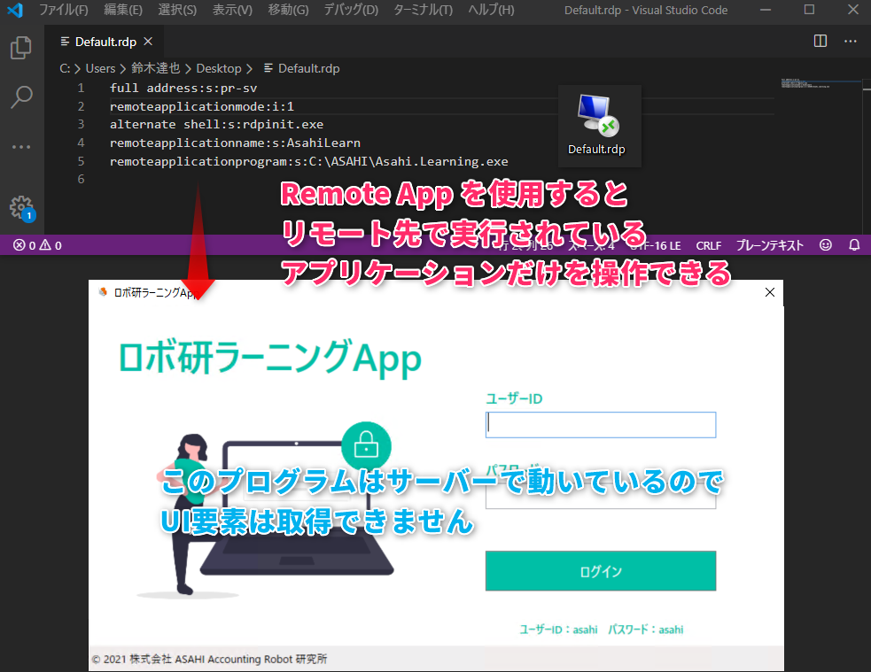Close the ロボ研ラーニングApp window
The image size is (871, 672).
[769, 292]
